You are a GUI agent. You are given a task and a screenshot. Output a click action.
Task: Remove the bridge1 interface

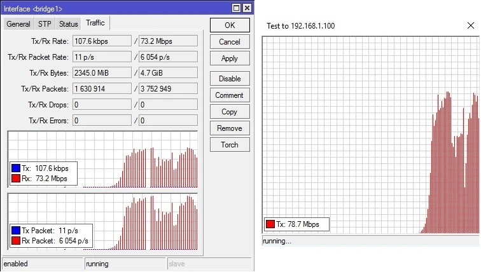(x=229, y=128)
